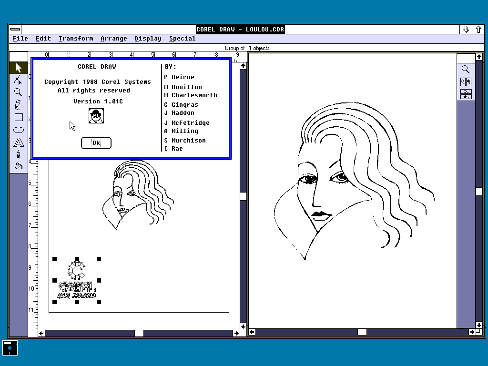Select the Pick arrow tool
This screenshot has height=366, width=488.
click(19, 68)
